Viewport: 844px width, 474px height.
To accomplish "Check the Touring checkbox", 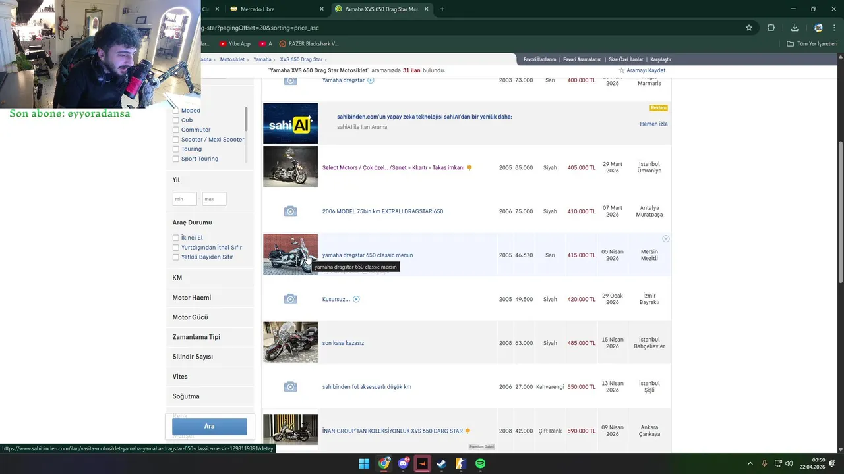I will (176, 149).
